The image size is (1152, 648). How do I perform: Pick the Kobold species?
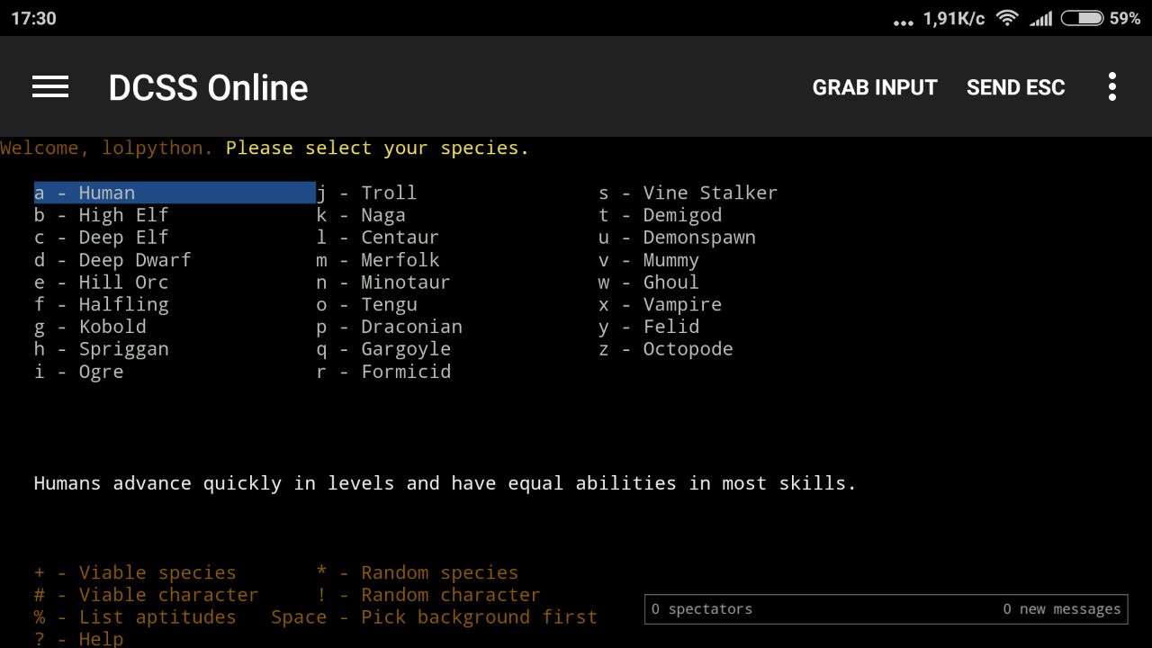coord(90,327)
